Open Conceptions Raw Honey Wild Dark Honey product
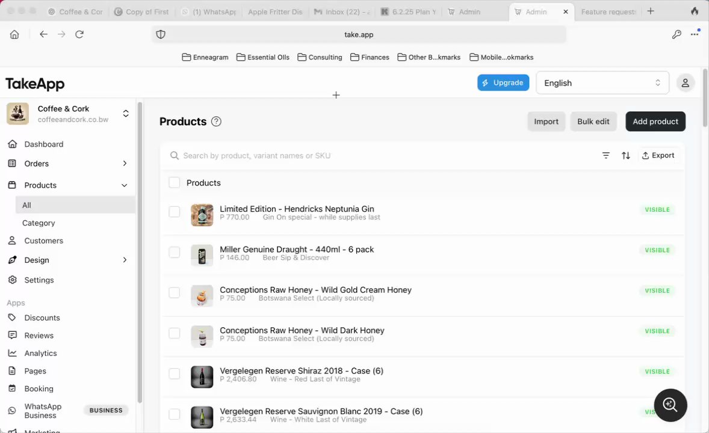The image size is (709, 433). [302, 330]
